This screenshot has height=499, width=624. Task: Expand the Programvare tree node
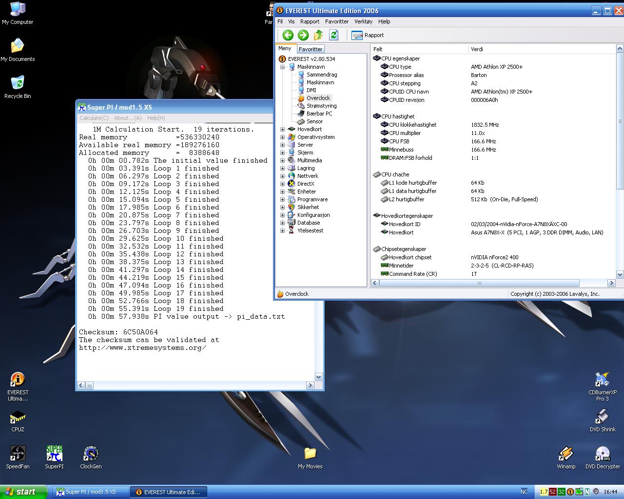click(x=282, y=199)
